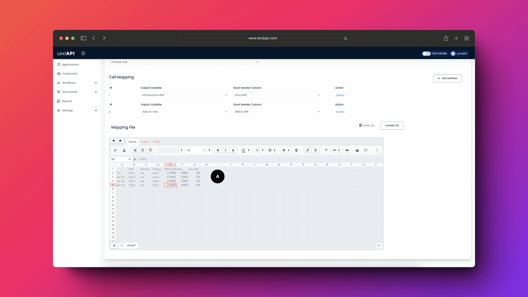This screenshot has width=528, height=297.
Task: Expand Add on rate output variable dropdown
Action: (226, 112)
